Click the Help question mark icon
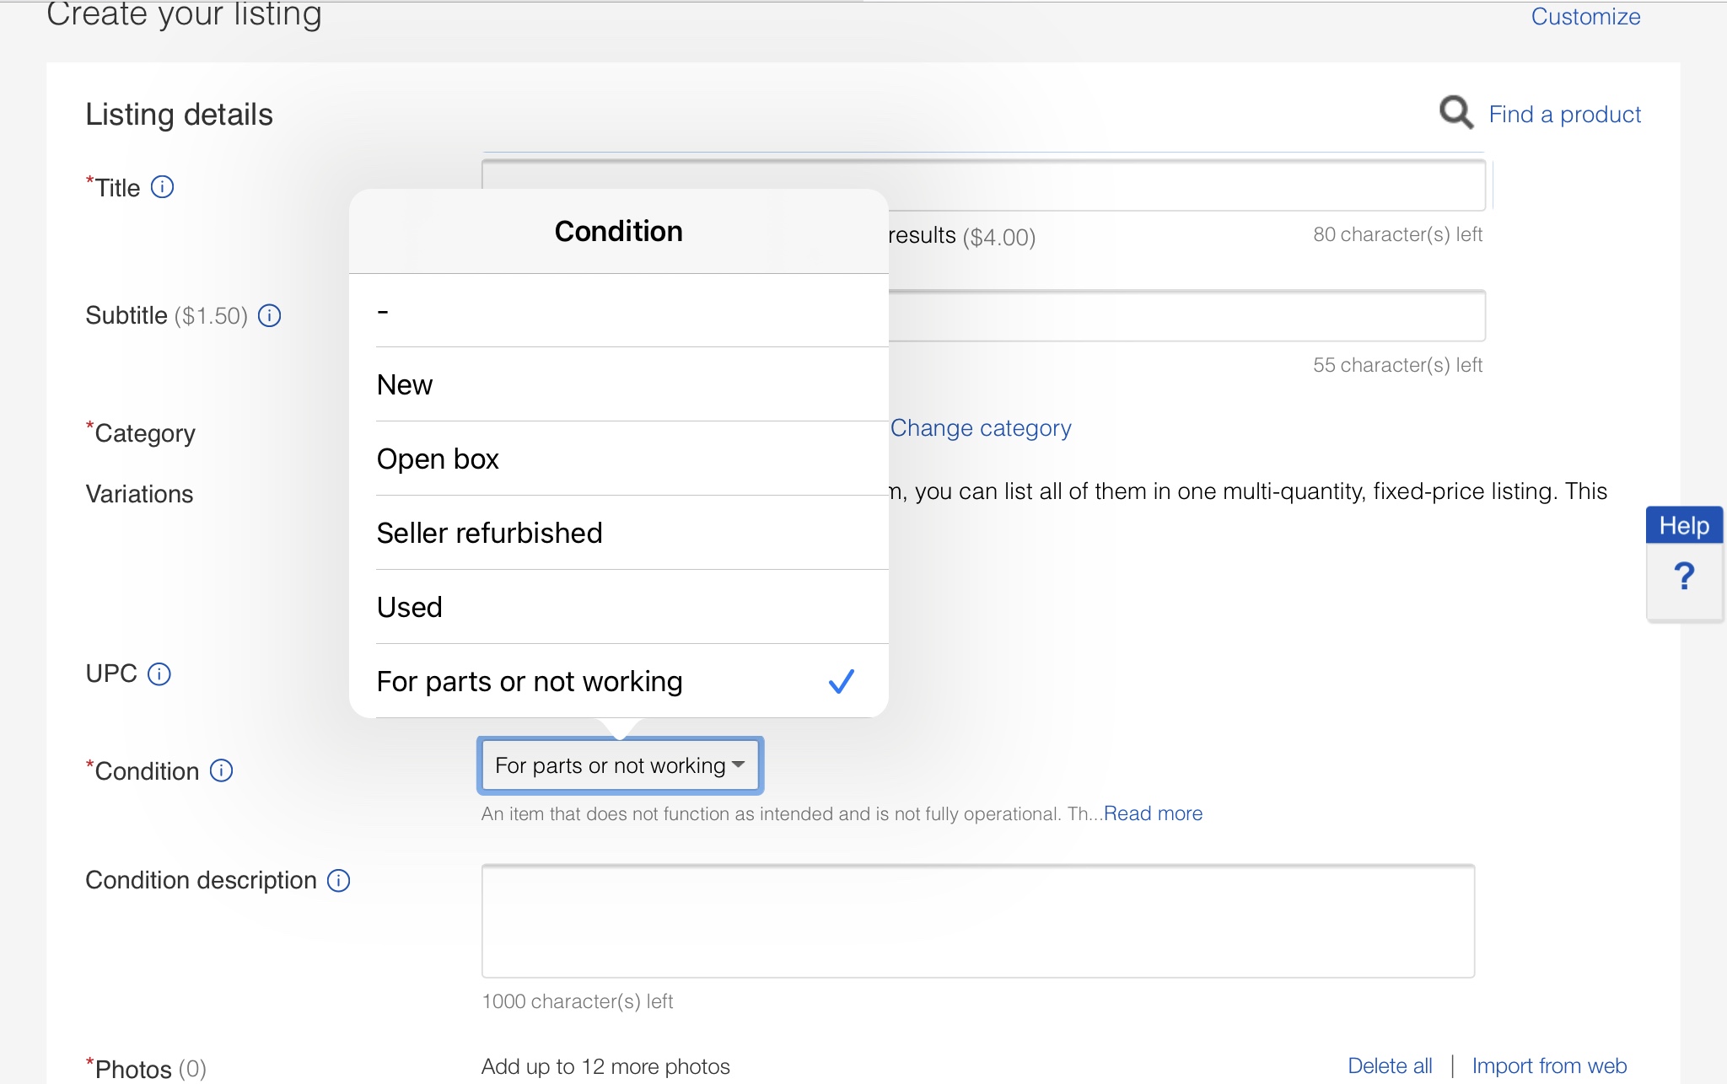This screenshot has height=1084, width=1727. coord(1684,577)
